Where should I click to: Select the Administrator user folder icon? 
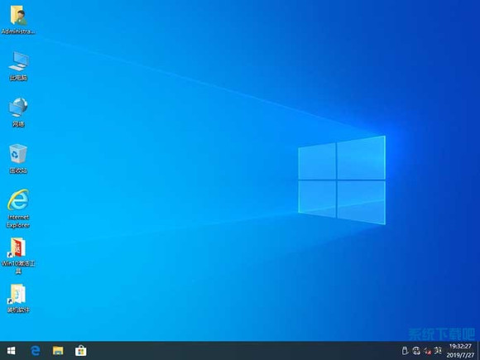click(x=18, y=20)
